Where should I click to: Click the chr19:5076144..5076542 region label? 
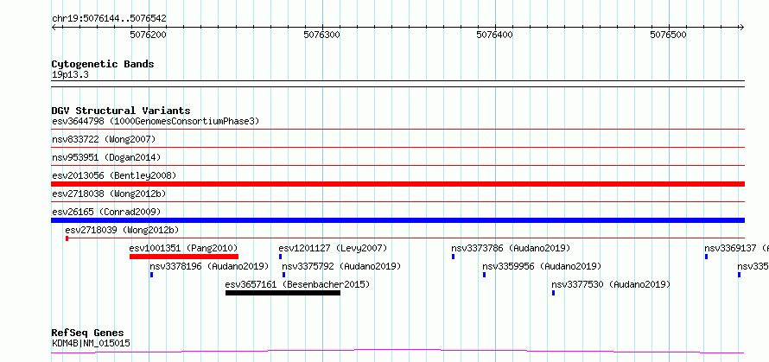(109, 19)
